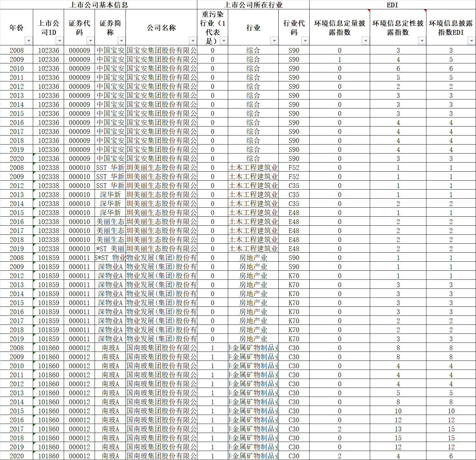The width and height of the screenshot is (476, 460).
Task: Select the merged header 上市公司所在行业
Action: coord(253,5)
